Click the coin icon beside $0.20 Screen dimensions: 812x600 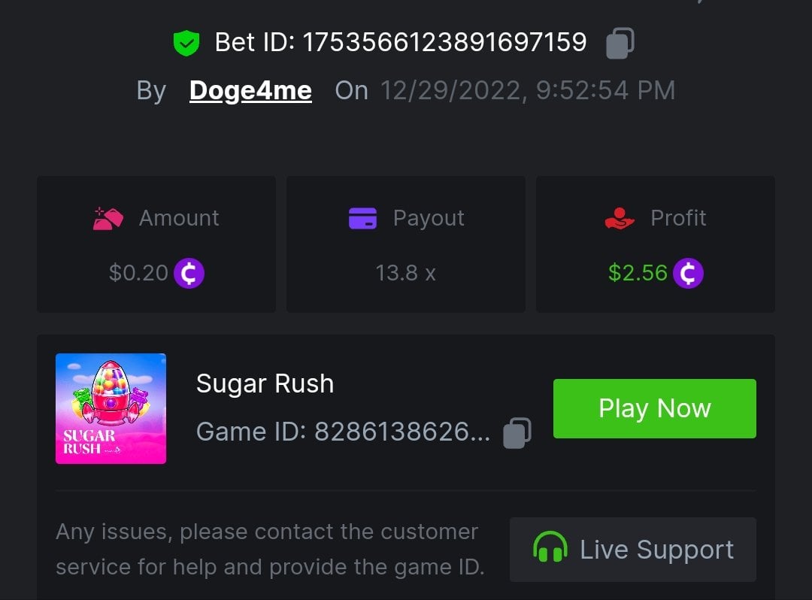pos(189,273)
